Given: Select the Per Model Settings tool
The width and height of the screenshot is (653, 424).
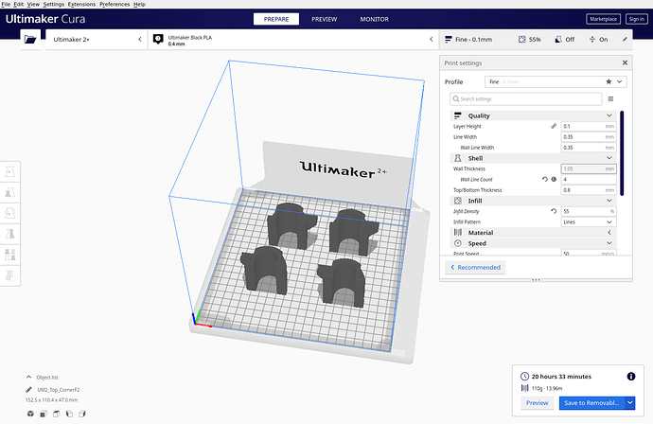Looking at the screenshot, I should (10, 255).
